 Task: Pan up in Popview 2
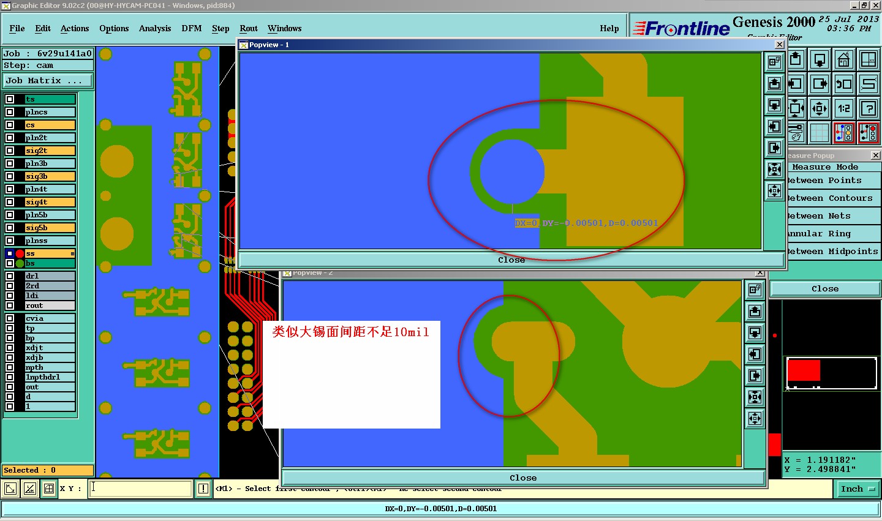pyautogui.click(x=755, y=311)
